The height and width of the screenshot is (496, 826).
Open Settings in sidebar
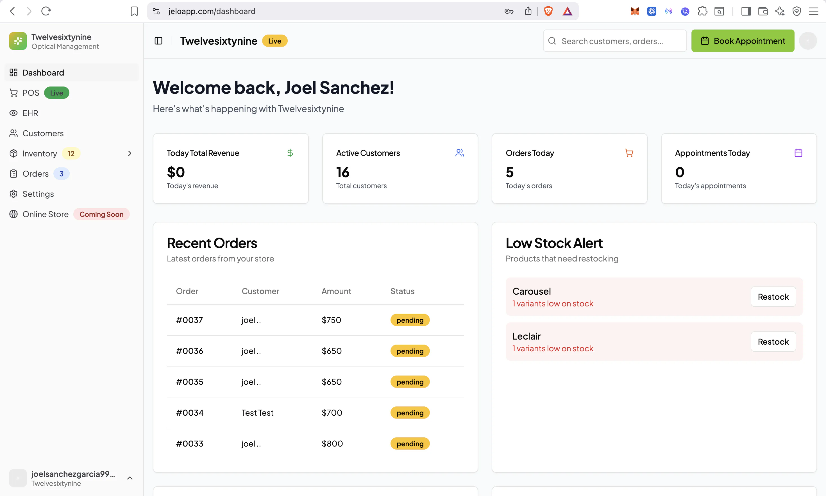[72, 194]
